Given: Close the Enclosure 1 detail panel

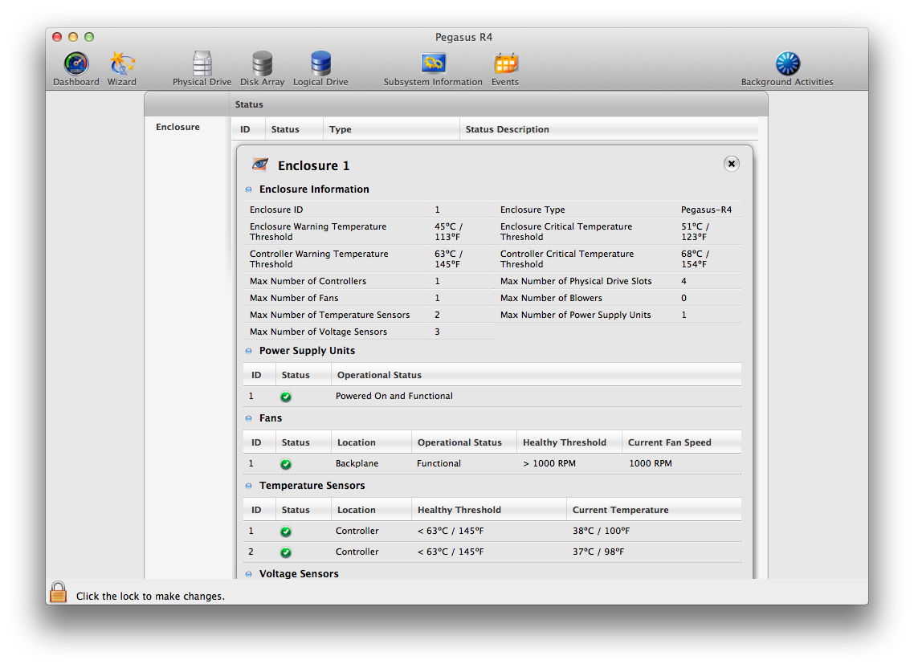Looking at the screenshot, I should (731, 164).
